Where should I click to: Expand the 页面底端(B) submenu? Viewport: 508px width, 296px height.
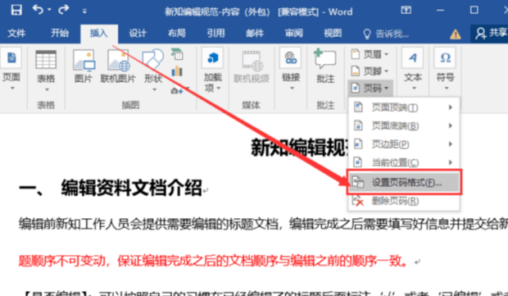coord(404,125)
